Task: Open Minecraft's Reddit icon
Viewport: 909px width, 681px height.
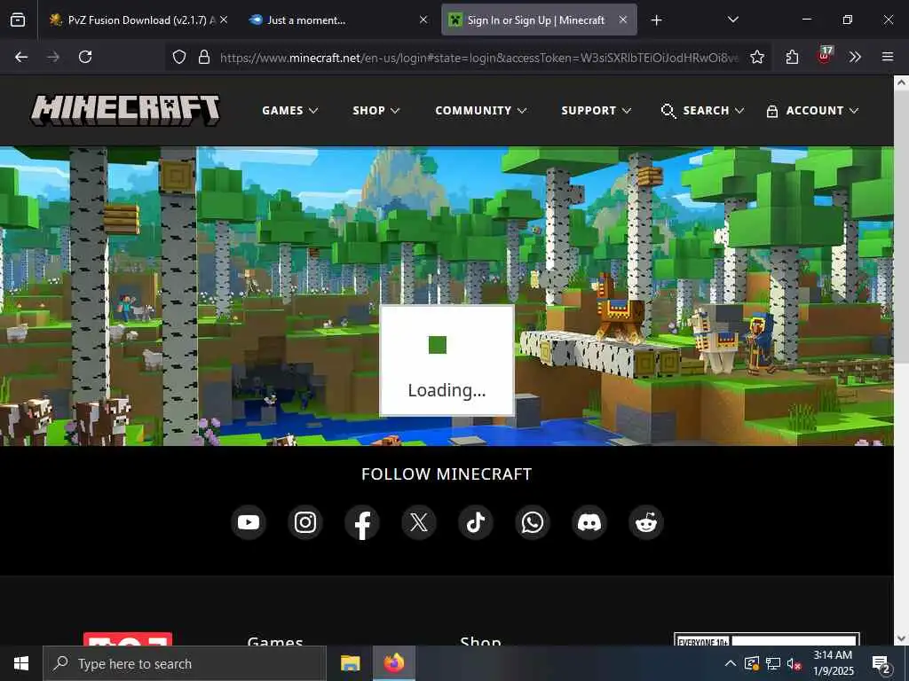Action: pos(646,522)
